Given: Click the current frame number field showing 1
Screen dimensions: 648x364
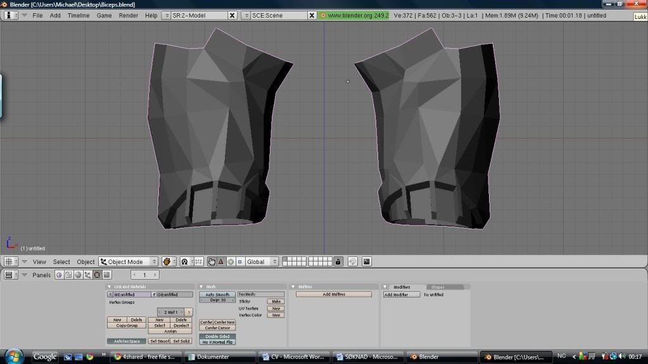Looking at the screenshot, I should click(x=144, y=275).
